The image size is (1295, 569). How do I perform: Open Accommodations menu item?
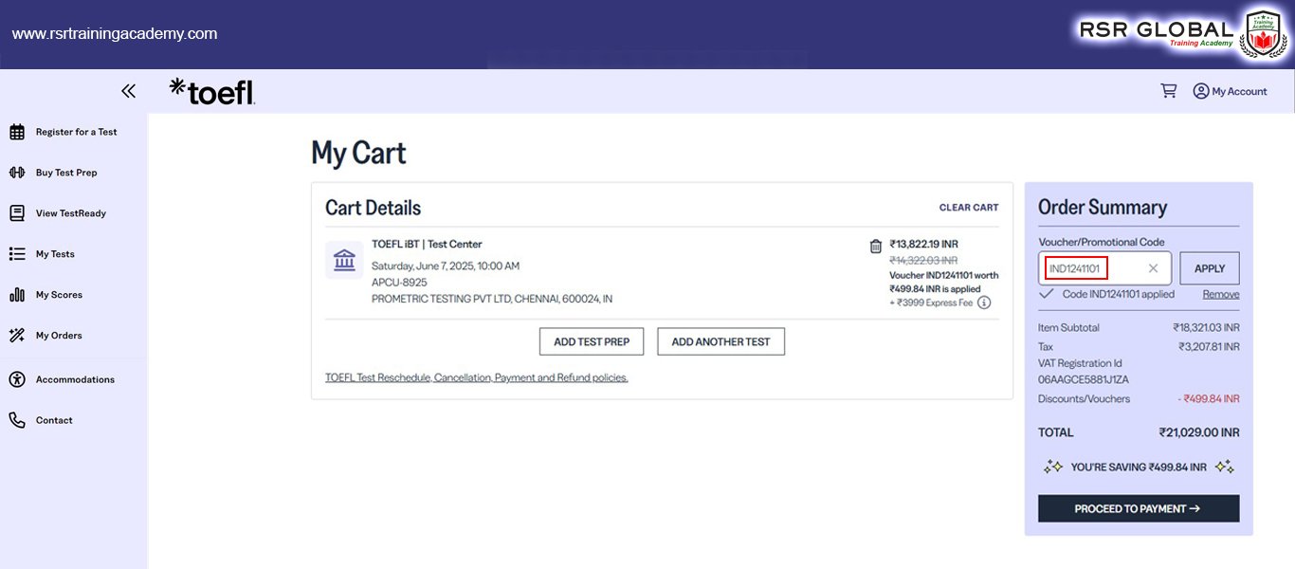pyautogui.click(x=74, y=379)
